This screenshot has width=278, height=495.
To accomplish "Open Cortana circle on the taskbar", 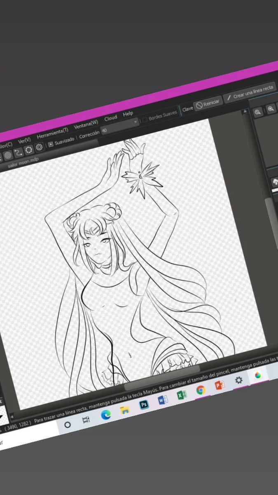I will [68, 424].
